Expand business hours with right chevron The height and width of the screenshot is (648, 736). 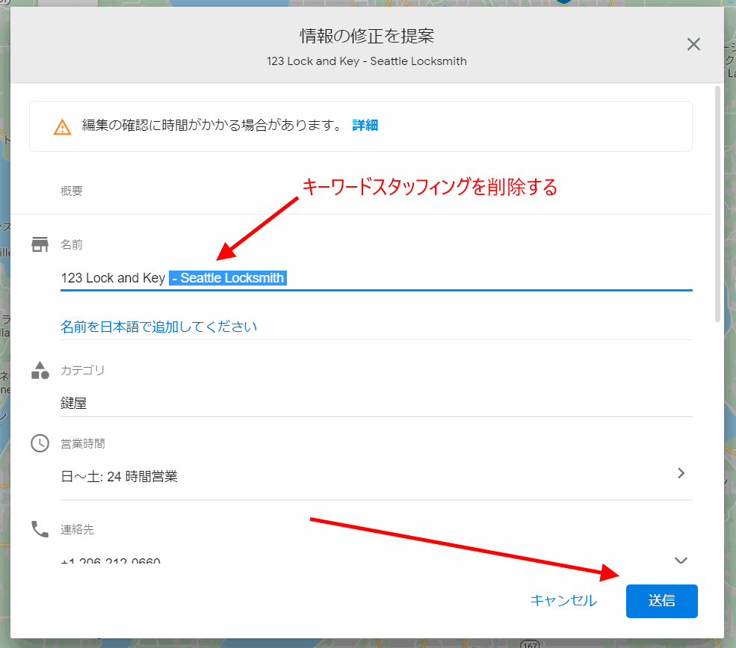tap(681, 473)
